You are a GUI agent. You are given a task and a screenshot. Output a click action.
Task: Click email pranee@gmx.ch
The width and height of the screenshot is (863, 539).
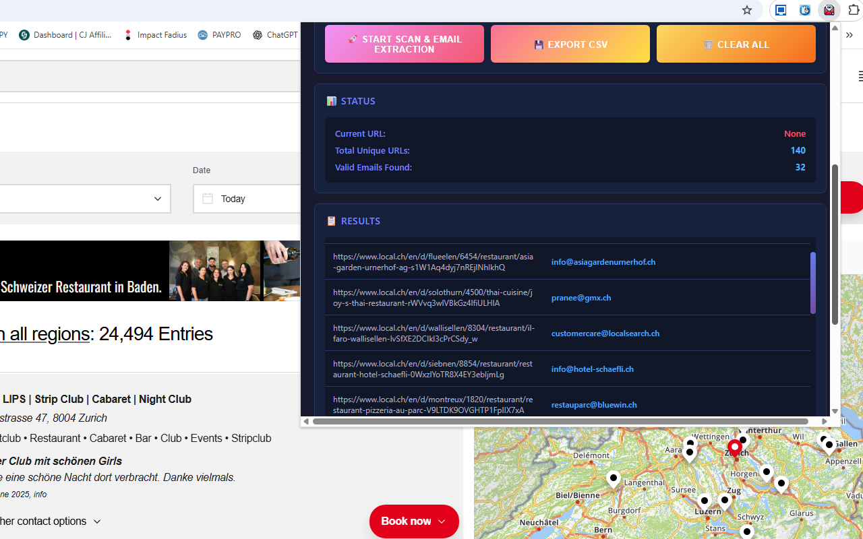pos(581,298)
